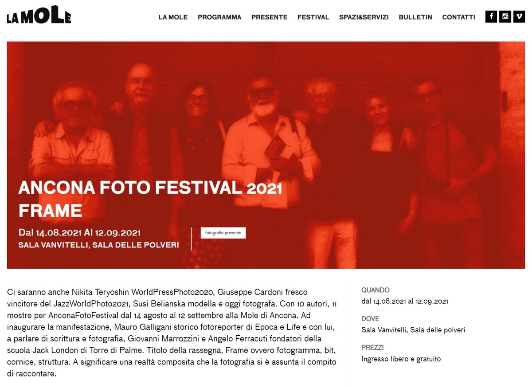Click the 'Ingresso libero e gratuito' price text
This screenshot has height=388, width=532.
click(401, 359)
